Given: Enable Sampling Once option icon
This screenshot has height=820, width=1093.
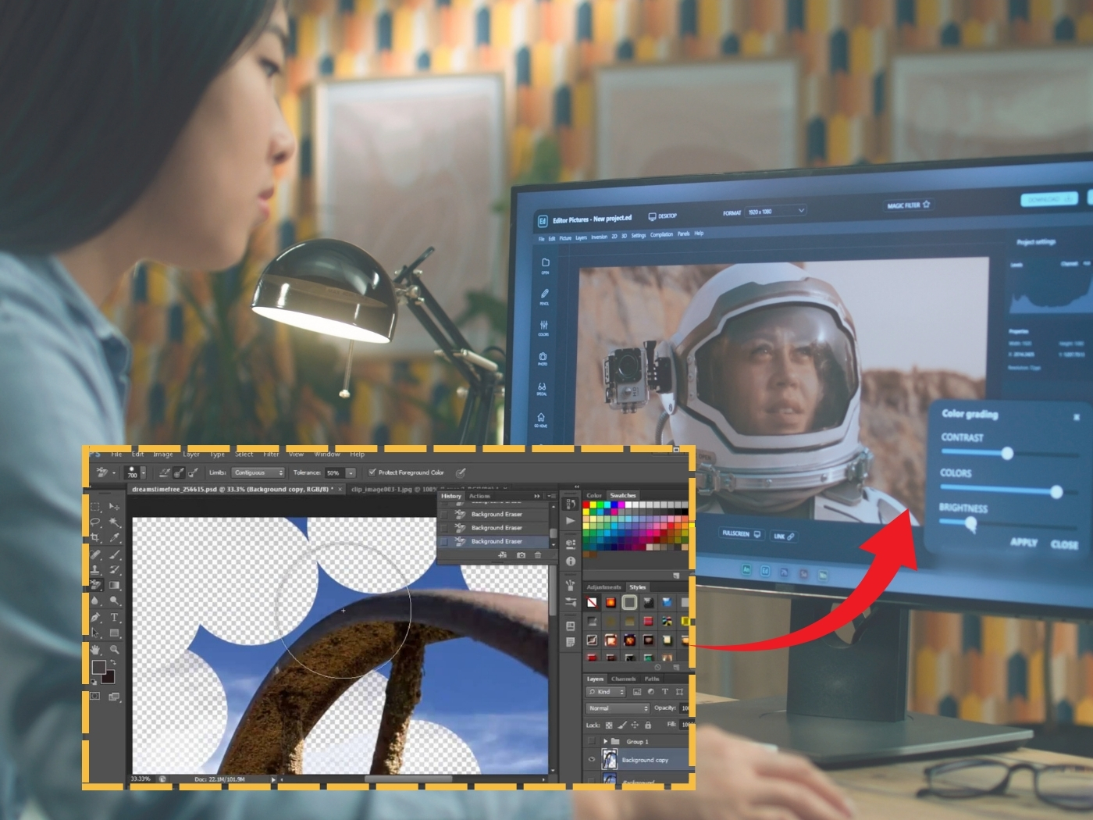Looking at the screenshot, I should tap(179, 472).
